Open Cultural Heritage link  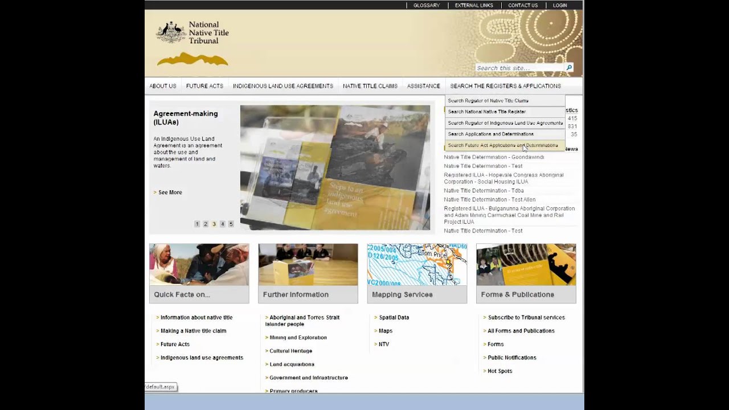[x=290, y=351]
